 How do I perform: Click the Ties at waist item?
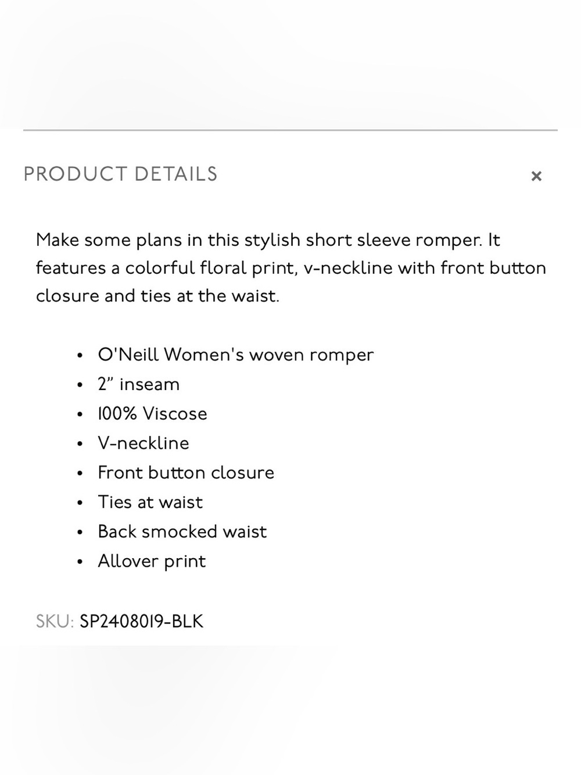pos(150,502)
